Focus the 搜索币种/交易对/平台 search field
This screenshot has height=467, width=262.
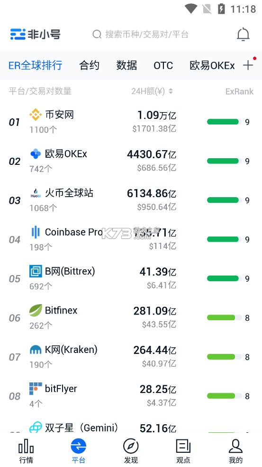(141, 34)
